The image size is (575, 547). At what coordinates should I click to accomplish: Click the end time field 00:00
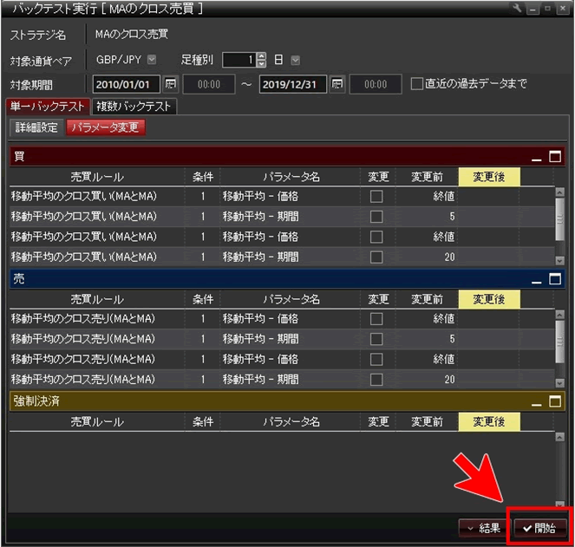point(376,84)
